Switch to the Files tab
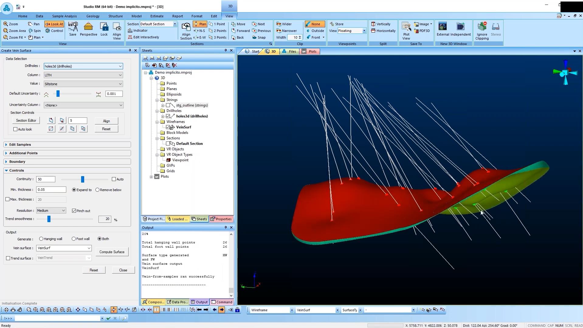Screen dimensions: 583x328 (289, 51)
